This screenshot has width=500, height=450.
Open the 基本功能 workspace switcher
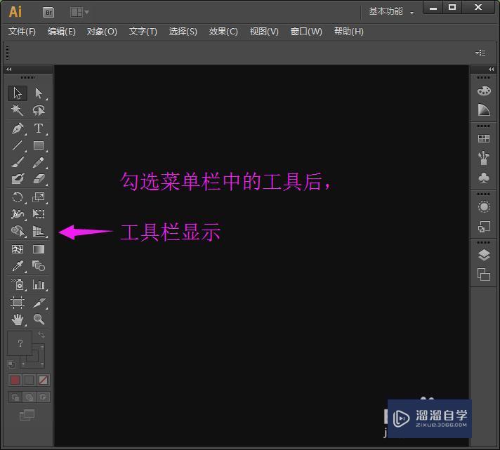click(x=391, y=11)
